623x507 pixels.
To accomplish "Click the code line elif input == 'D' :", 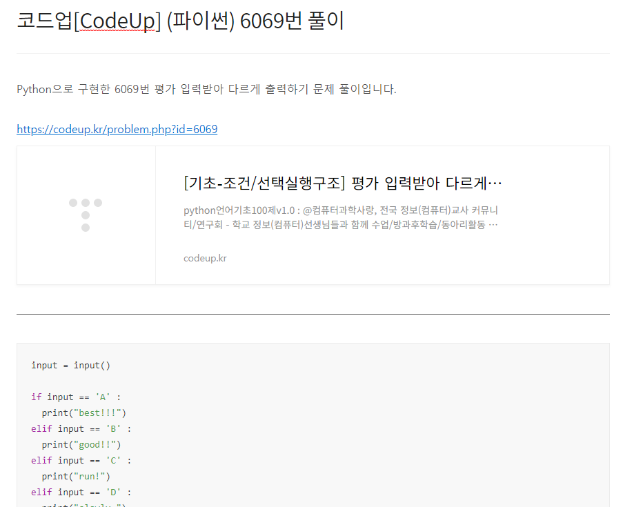I will point(81,493).
